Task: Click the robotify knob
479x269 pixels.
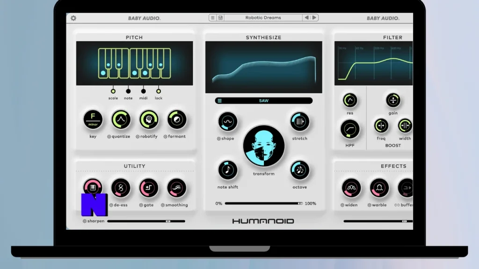Action: click(149, 120)
